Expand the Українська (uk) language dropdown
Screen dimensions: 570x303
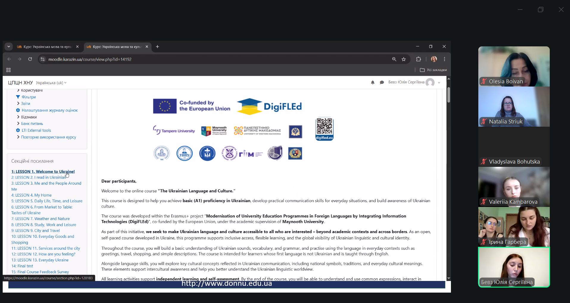51,83
